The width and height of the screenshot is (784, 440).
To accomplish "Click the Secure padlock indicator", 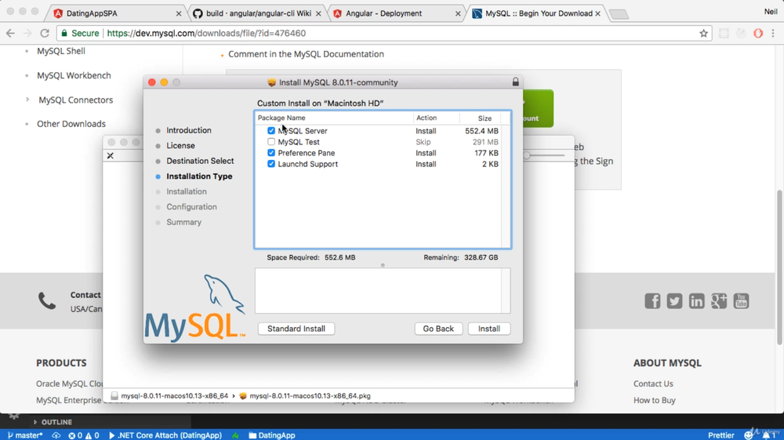I will pos(80,33).
